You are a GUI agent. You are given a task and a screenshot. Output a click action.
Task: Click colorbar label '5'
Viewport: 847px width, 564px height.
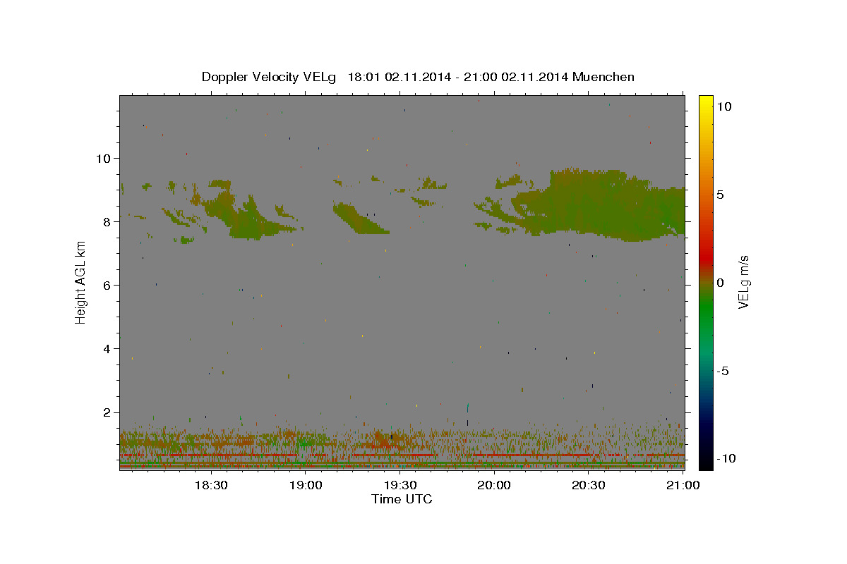720,195
